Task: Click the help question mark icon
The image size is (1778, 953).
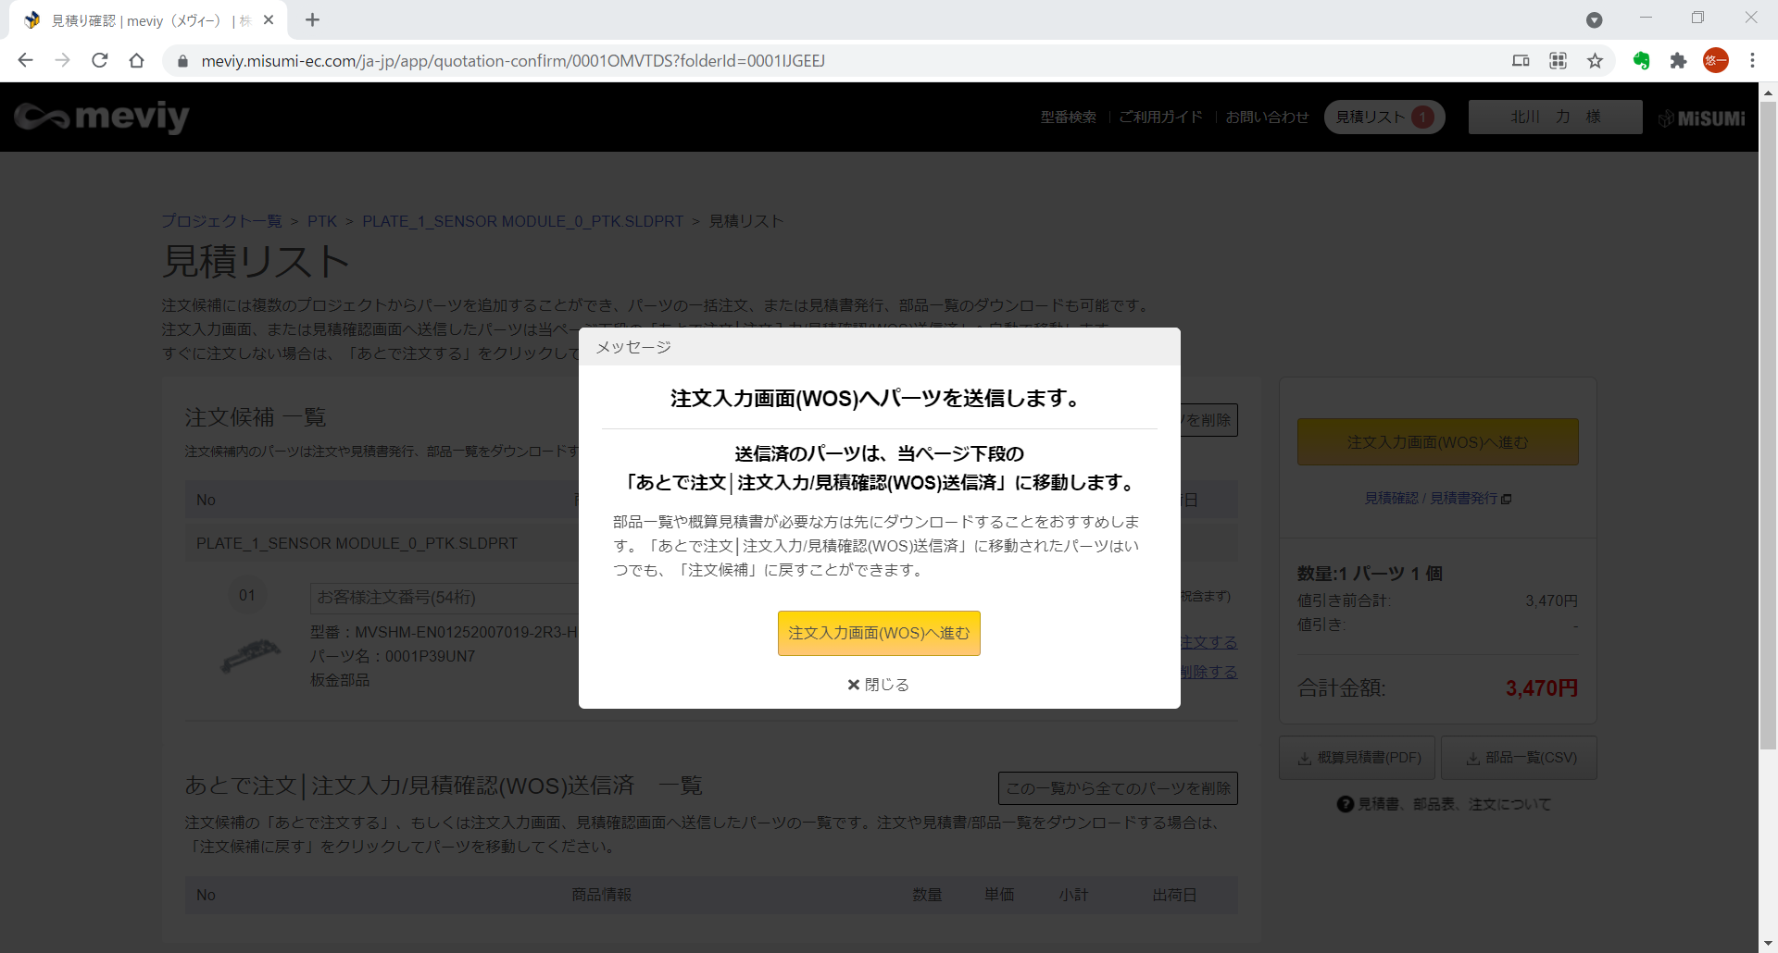Action: [1345, 804]
